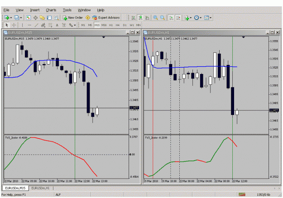Click the connection status bars icon
283x198 pixels.
click(x=242, y=194)
